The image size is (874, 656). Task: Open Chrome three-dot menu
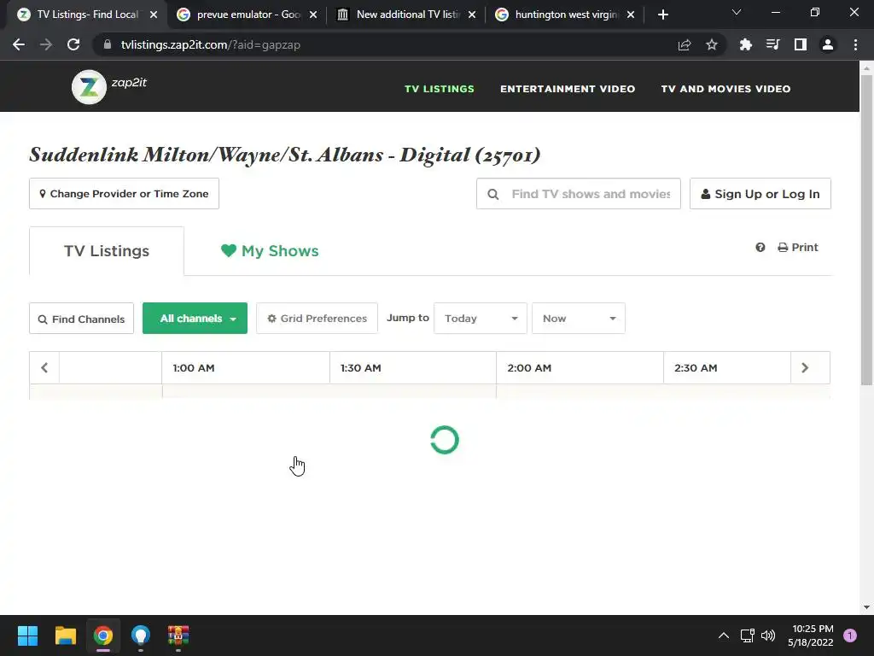[x=855, y=44]
